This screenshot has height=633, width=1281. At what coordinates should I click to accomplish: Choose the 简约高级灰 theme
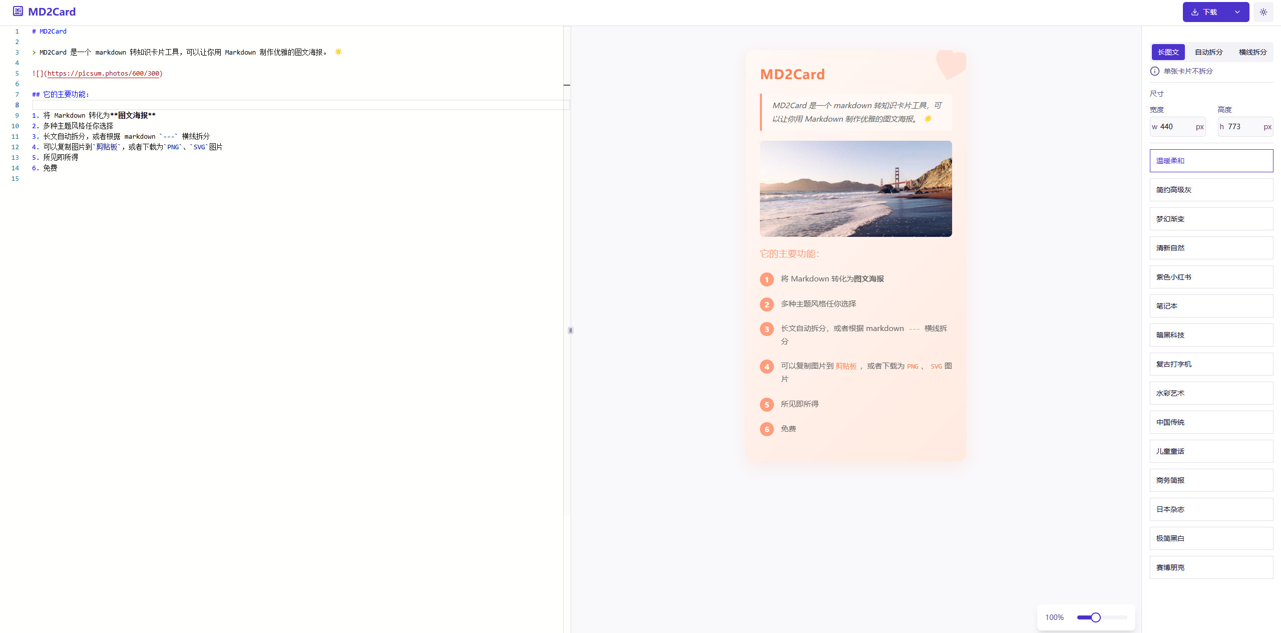click(1211, 190)
